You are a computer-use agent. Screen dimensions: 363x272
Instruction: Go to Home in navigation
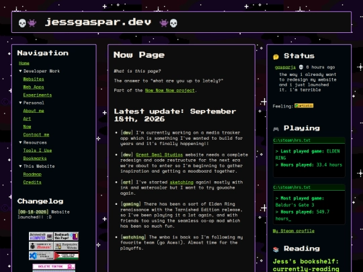pyautogui.click(x=24, y=63)
